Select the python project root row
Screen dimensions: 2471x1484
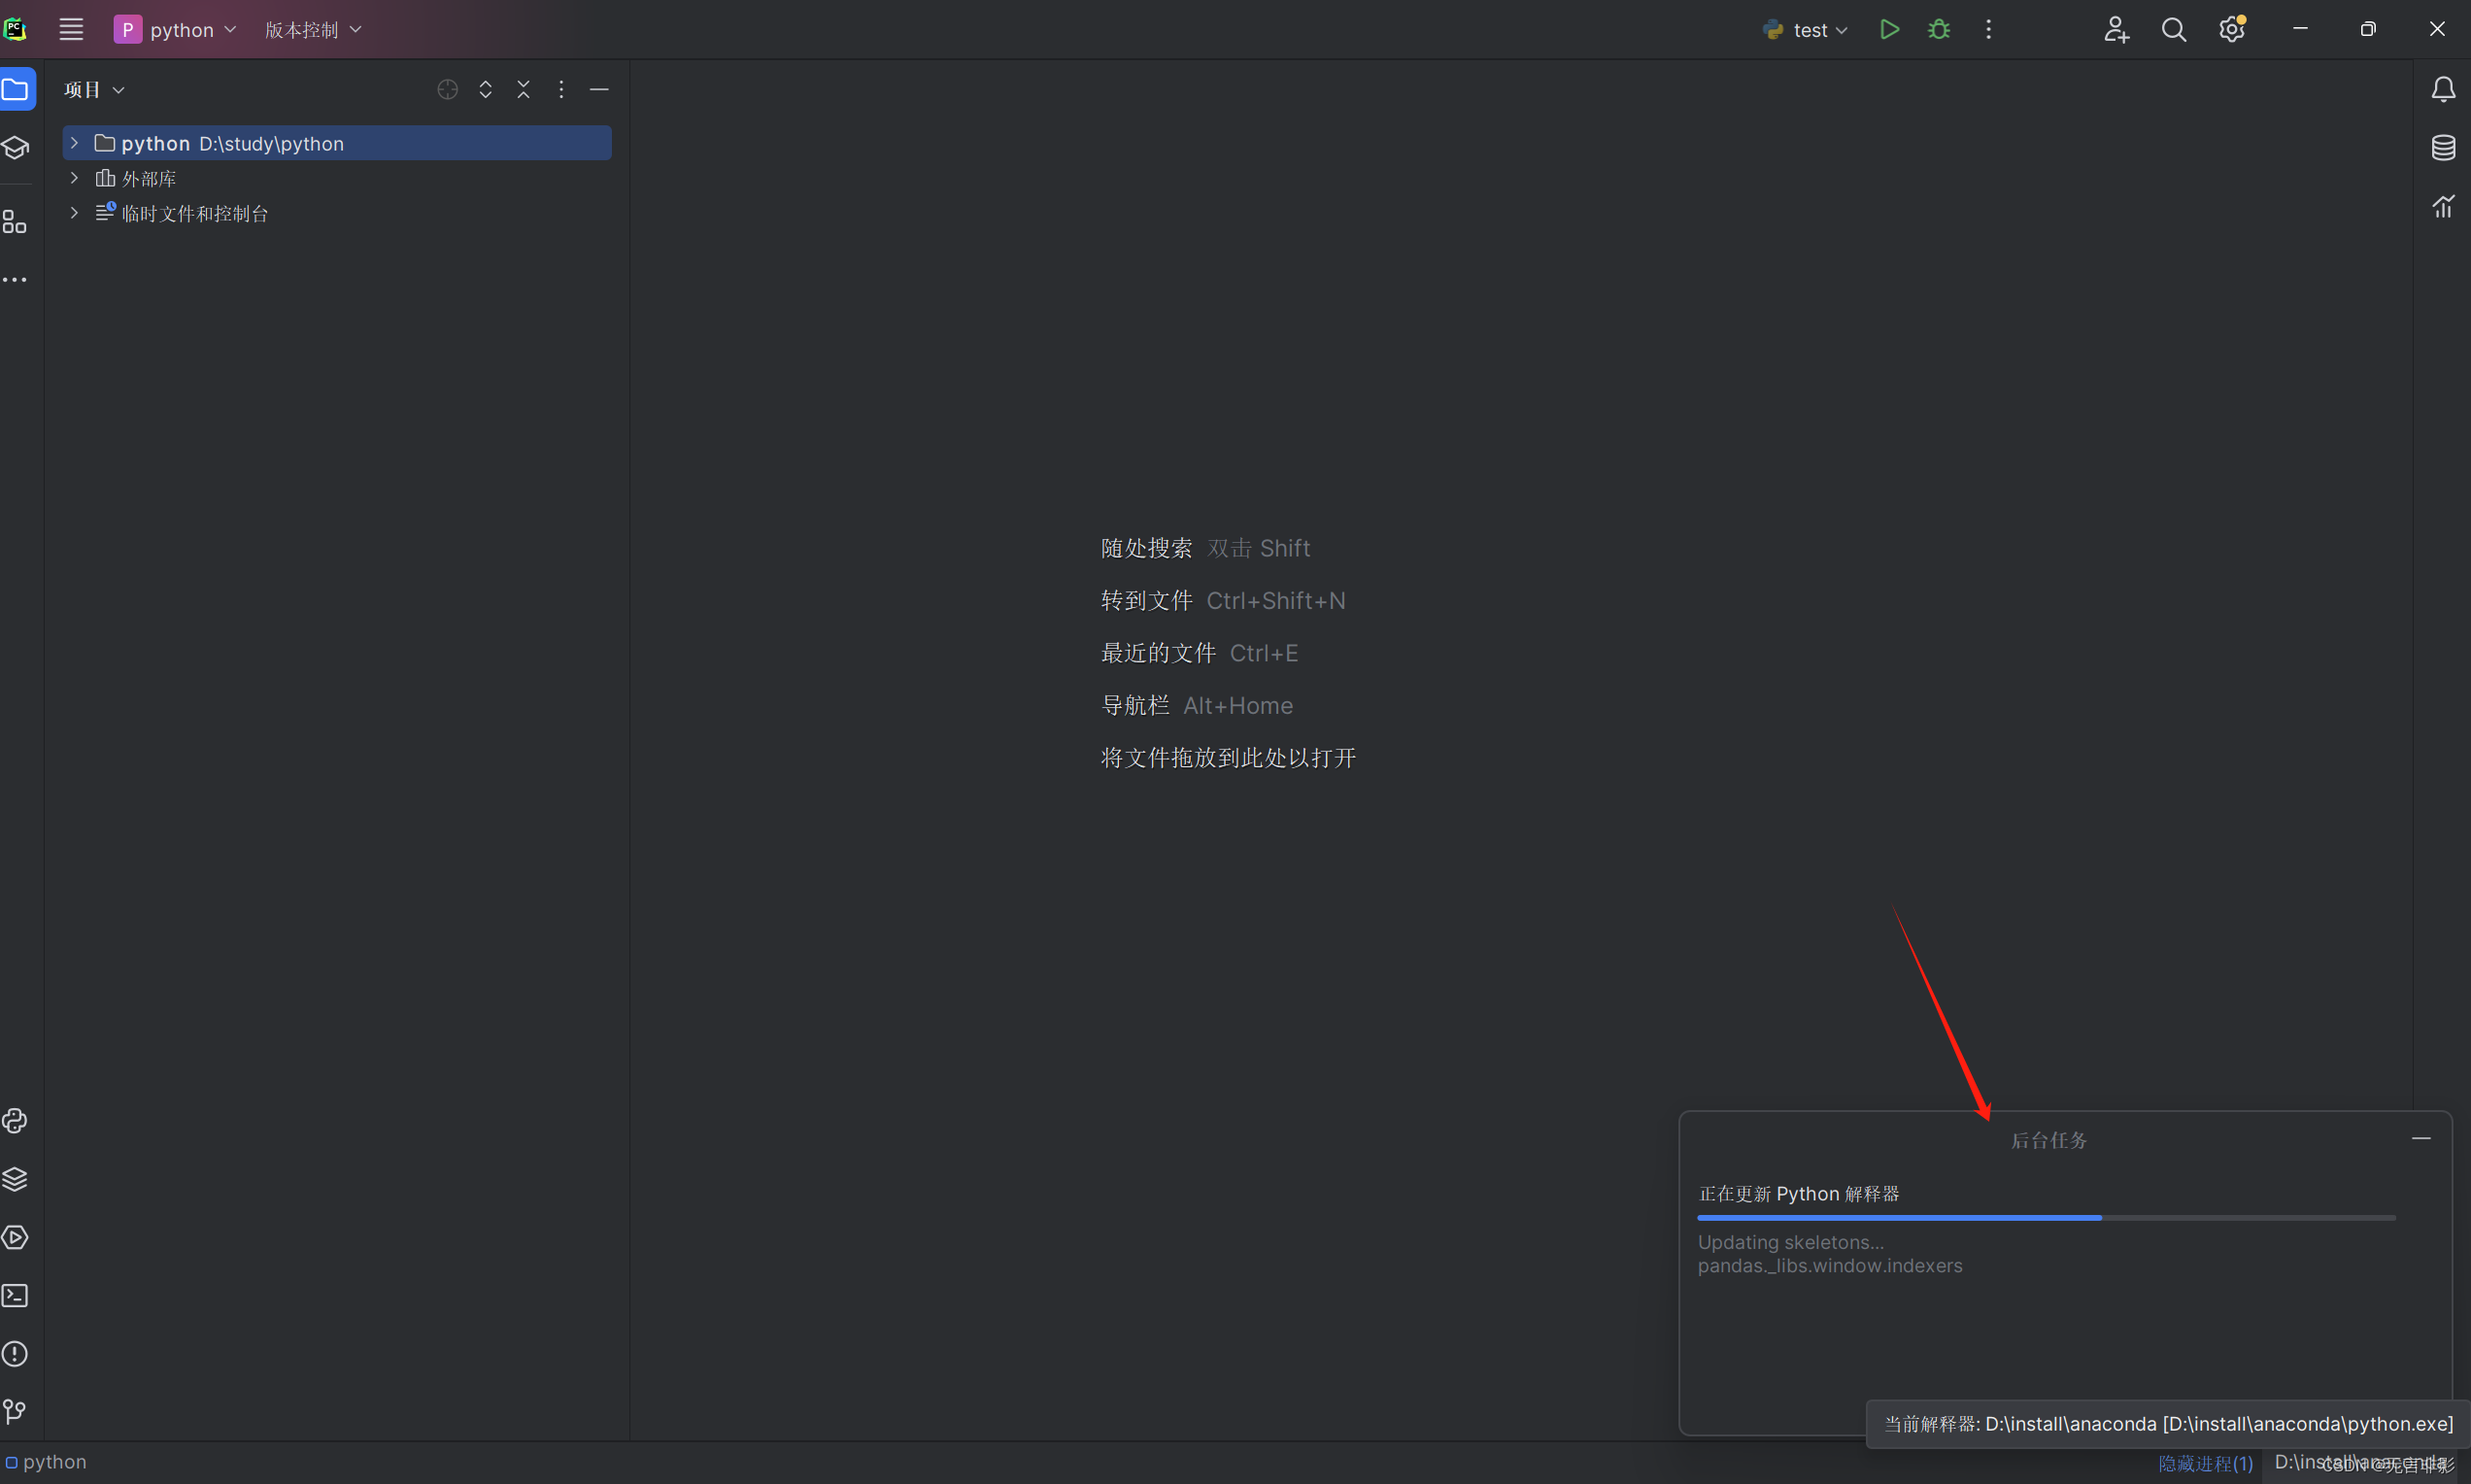click(x=337, y=143)
